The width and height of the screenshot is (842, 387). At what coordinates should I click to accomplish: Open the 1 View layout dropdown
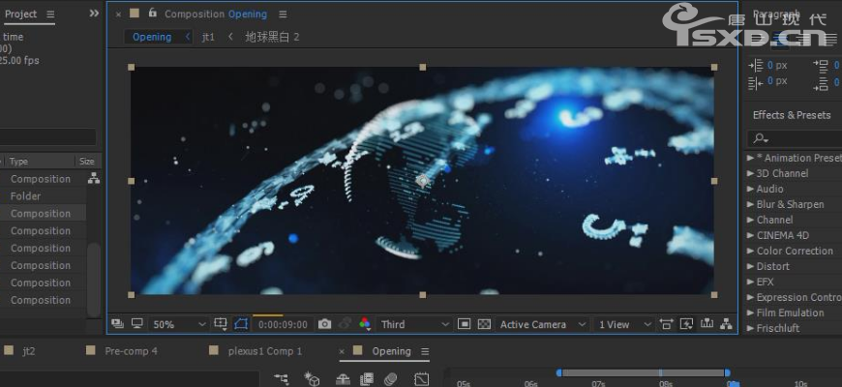point(623,324)
